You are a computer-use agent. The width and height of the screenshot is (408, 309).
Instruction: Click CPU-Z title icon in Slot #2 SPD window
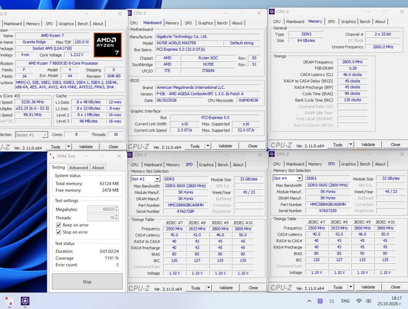click(130, 155)
